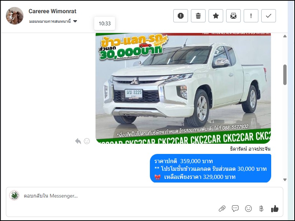
Task: Click the page avatar beside composer
Action: (x=14, y=195)
